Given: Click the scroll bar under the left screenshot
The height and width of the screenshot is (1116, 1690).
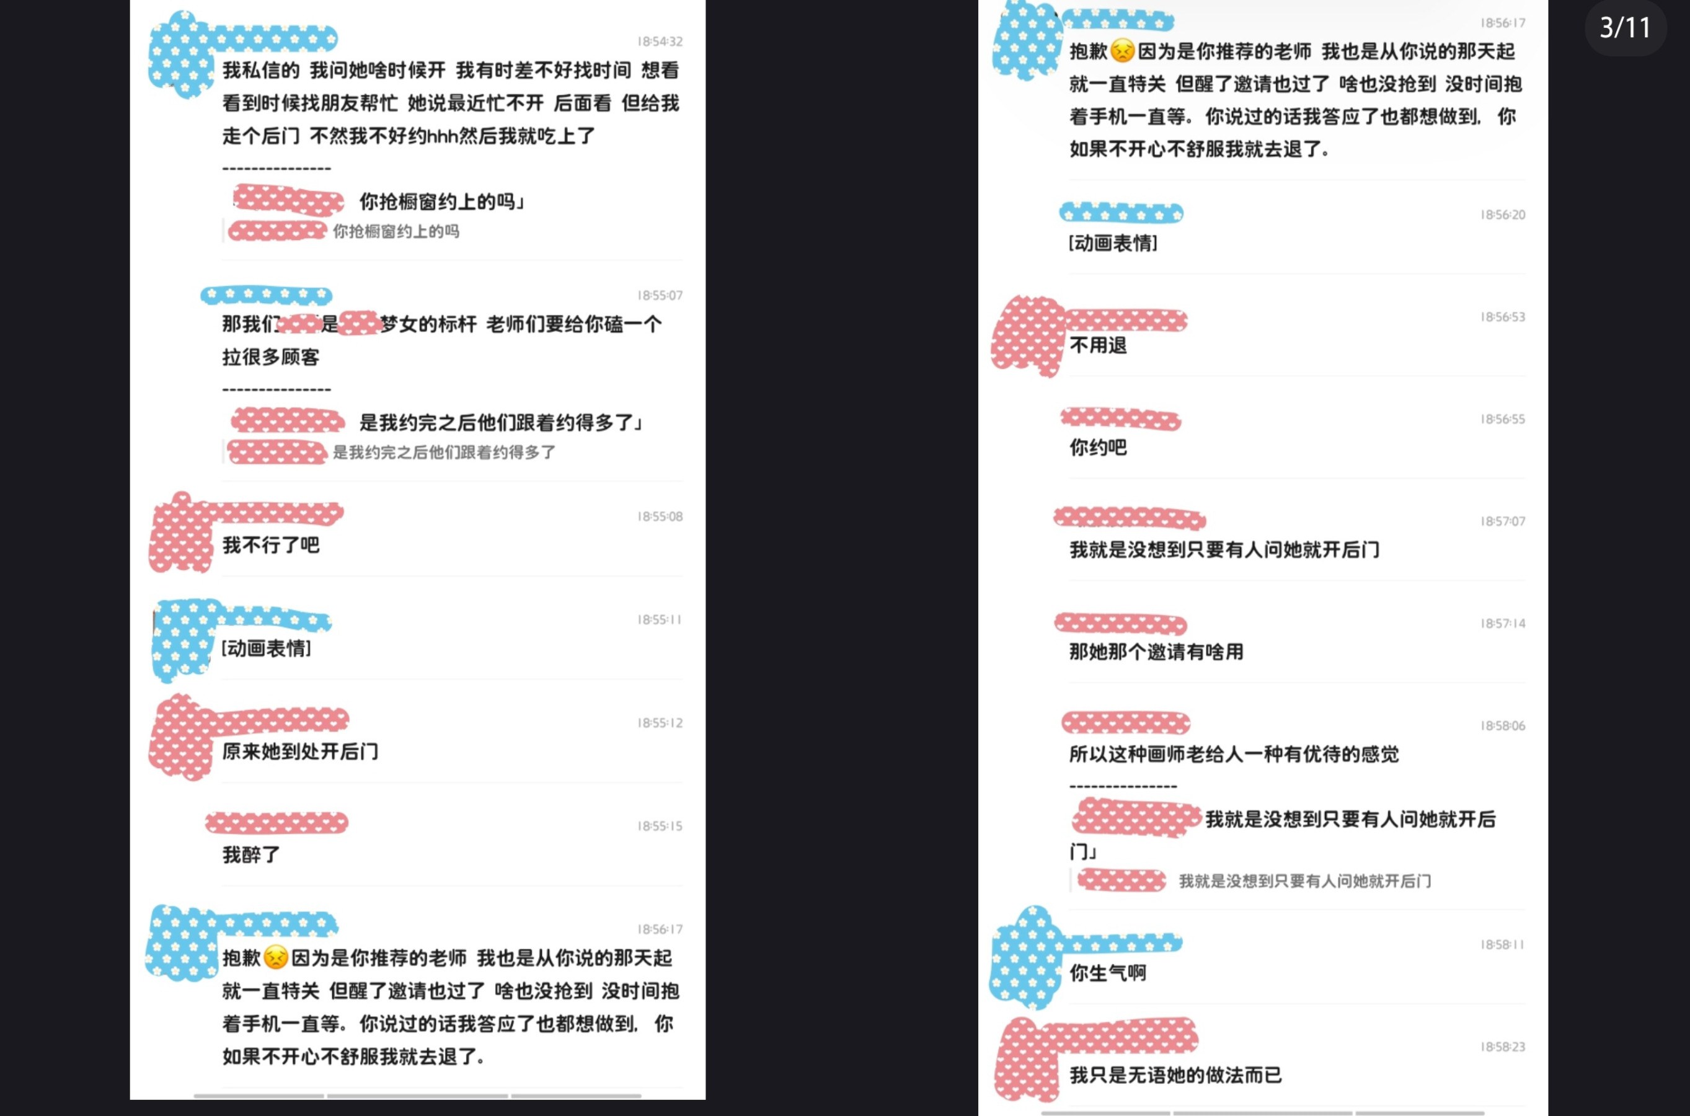Looking at the screenshot, I should (x=418, y=1096).
